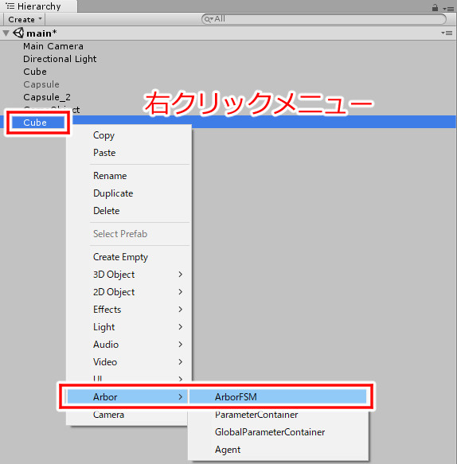Expand the 3D Object submenu arrow
The width and height of the screenshot is (457, 464).
pos(180,275)
